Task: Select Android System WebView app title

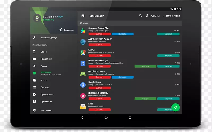Action: click(x=100, y=39)
